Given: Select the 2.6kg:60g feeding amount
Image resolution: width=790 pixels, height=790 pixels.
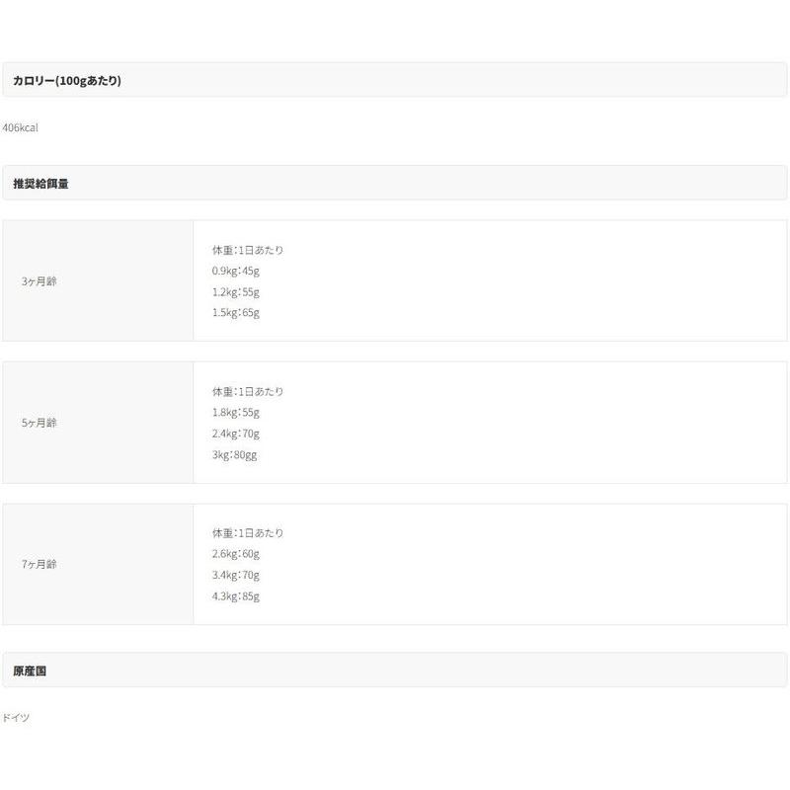Looking at the screenshot, I should pos(236,554).
